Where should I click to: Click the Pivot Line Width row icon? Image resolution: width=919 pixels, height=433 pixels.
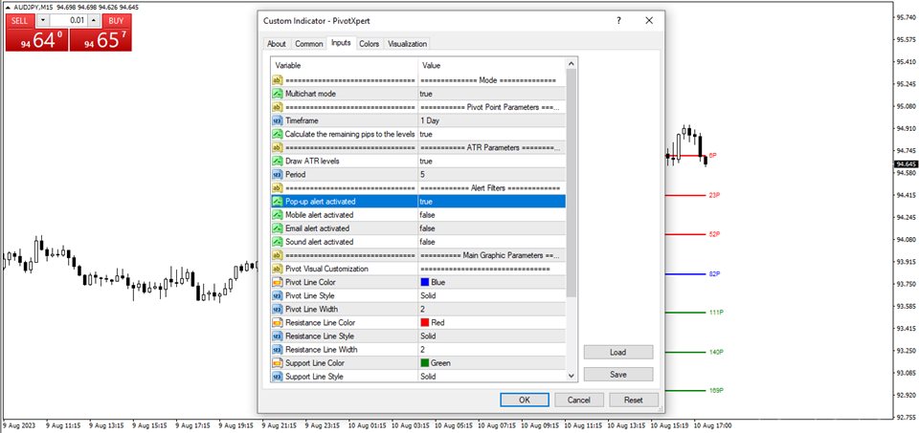coord(278,309)
